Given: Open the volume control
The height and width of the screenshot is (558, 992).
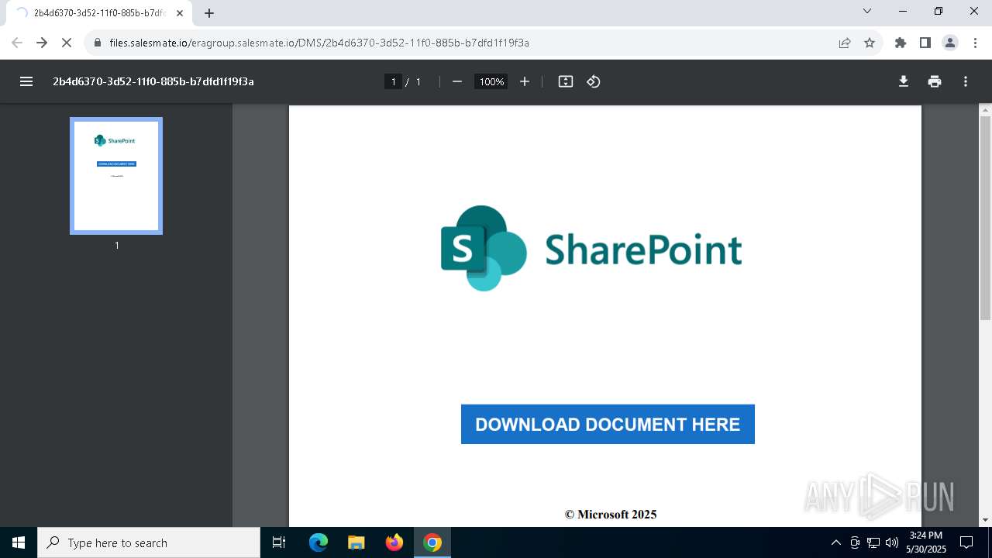Looking at the screenshot, I should pyautogui.click(x=892, y=542).
